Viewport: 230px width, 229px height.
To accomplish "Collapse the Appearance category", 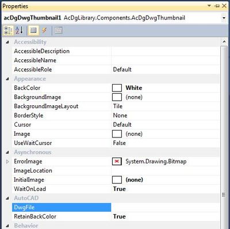I will pyautogui.click(x=7, y=79).
